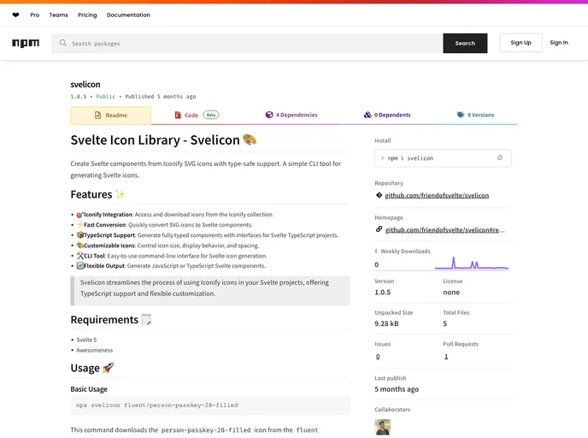
Task: Click the Unpacked Size value 9.28 kB
Action: point(386,323)
